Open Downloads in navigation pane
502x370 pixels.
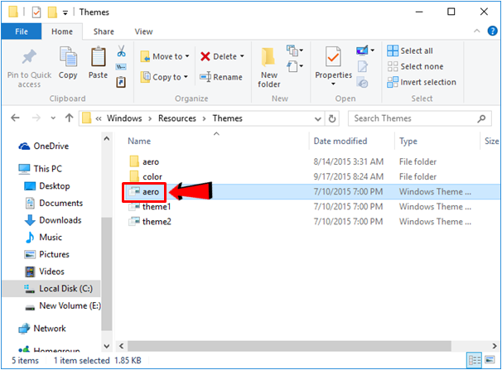53,220
